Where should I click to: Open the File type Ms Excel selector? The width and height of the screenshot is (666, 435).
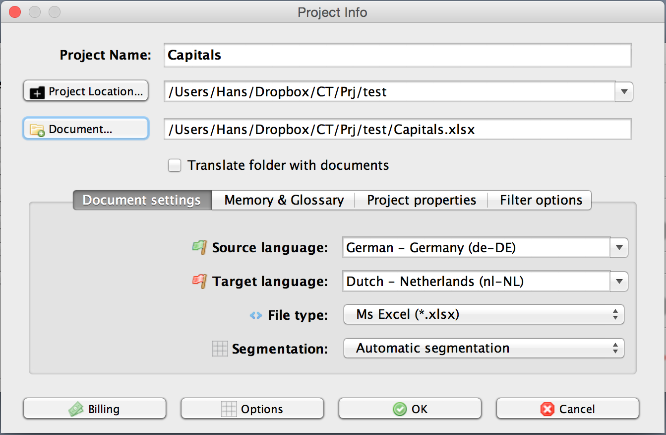click(484, 314)
